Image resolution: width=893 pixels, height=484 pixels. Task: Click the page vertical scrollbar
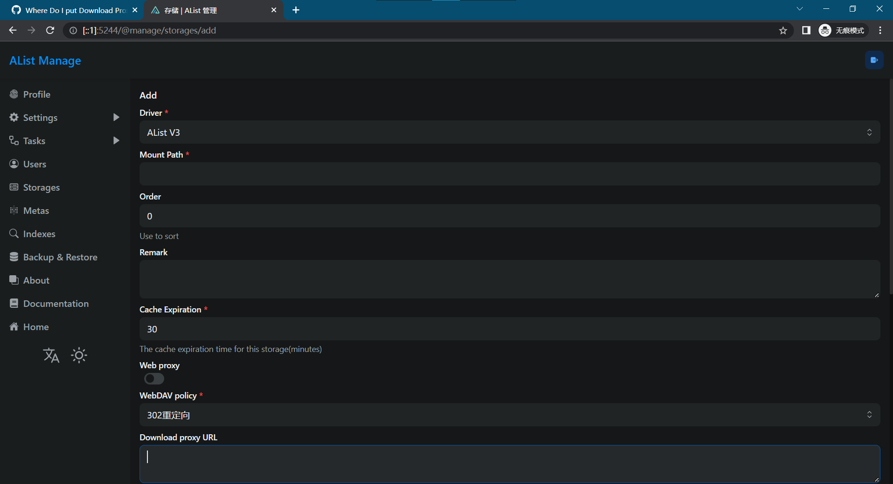(x=891, y=186)
